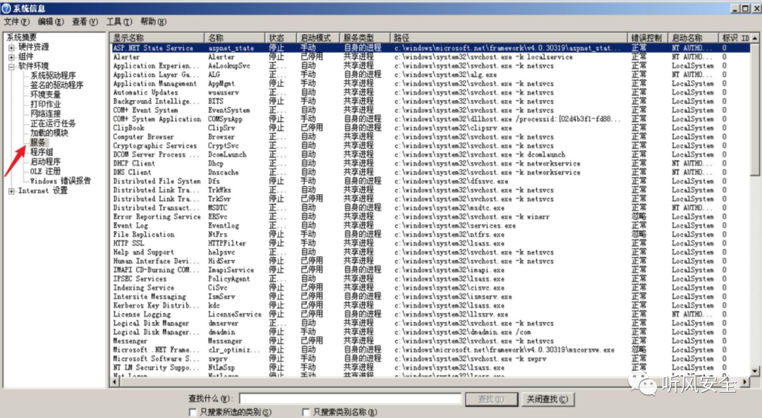Select the Help and Support row

430,252
